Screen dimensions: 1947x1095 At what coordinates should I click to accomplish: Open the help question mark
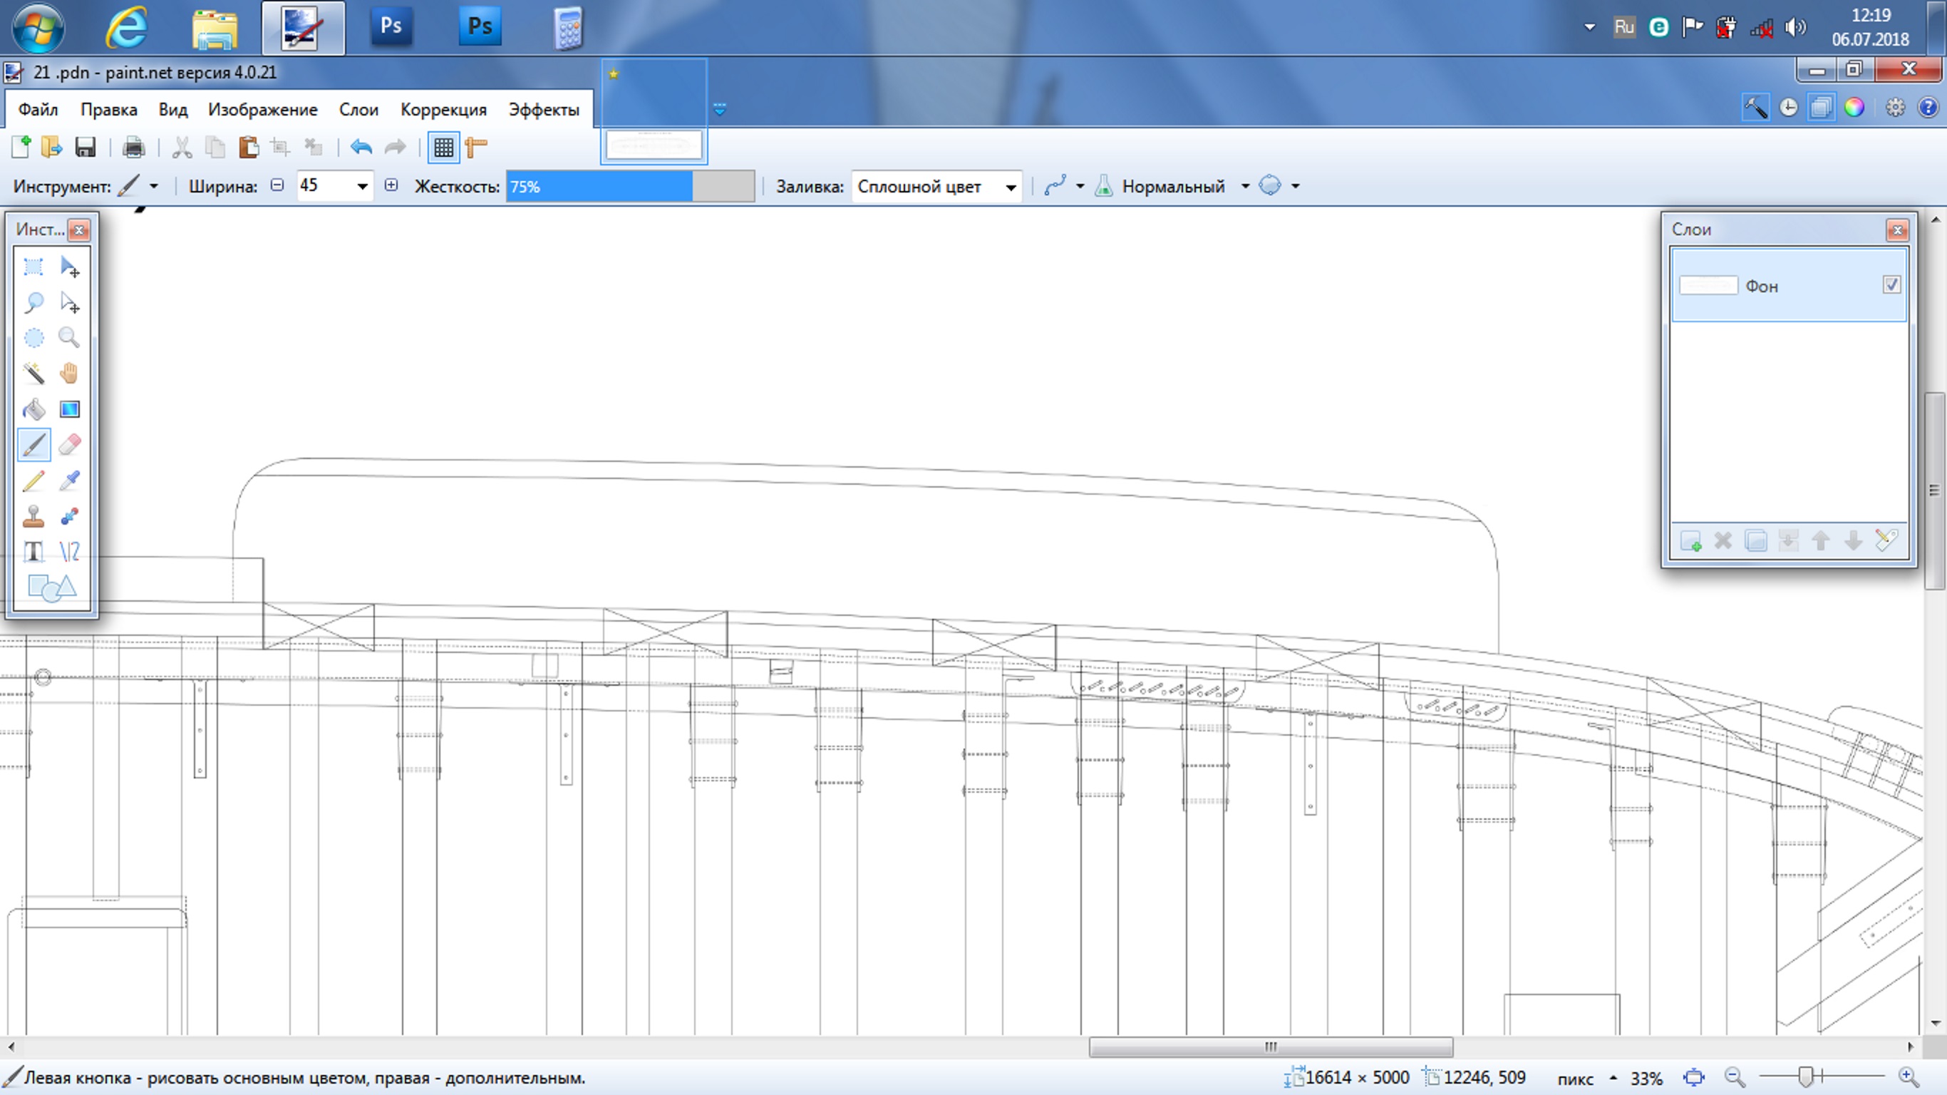[x=1928, y=108]
